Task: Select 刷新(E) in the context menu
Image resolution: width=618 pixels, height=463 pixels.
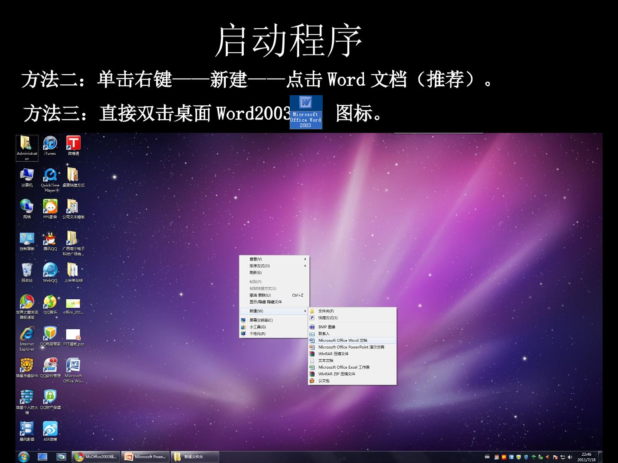Action: [x=274, y=273]
